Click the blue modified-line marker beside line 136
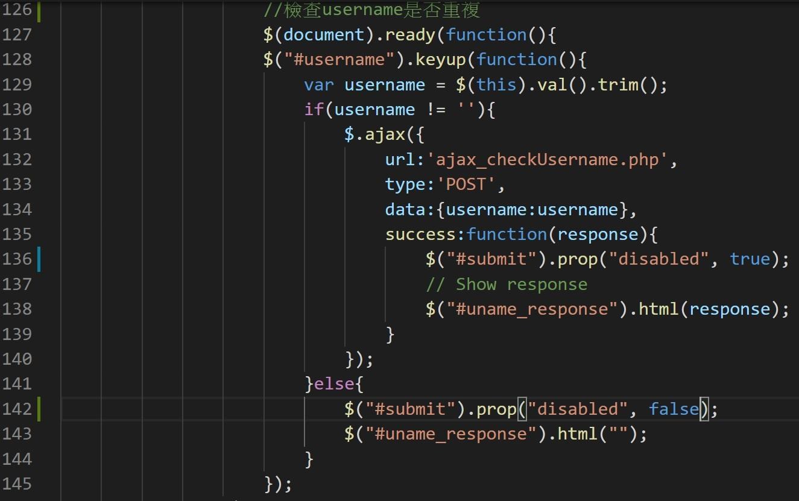Screen dimensions: 799x501 [39, 259]
